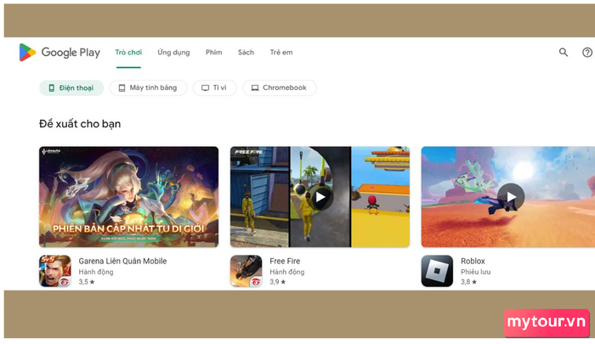Play the Free Fire preview video
The height and width of the screenshot is (344, 595).
click(x=320, y=197)
